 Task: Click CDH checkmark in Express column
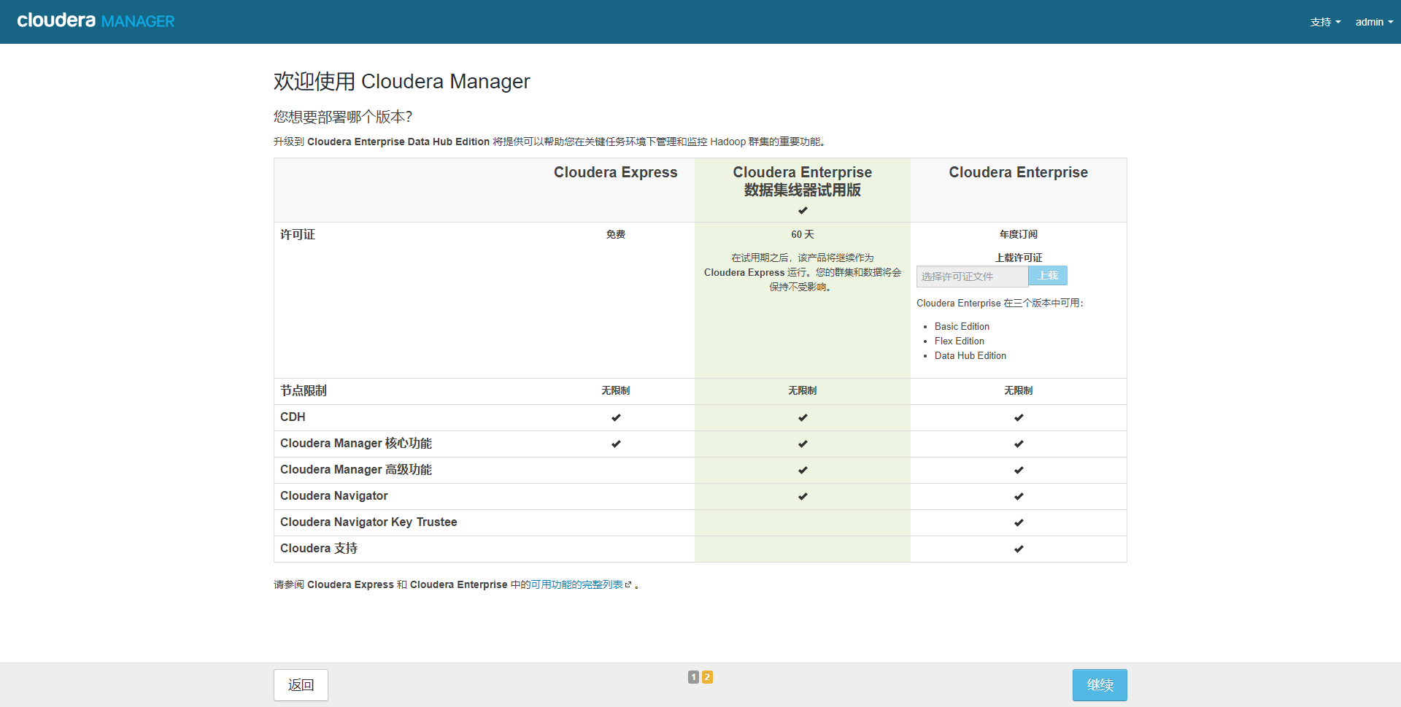616,417
